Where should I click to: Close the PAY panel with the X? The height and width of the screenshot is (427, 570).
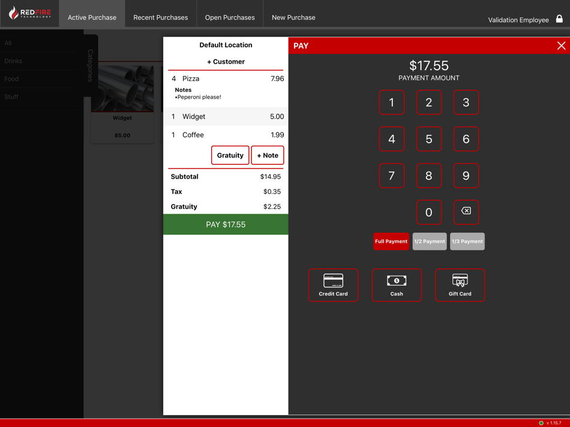coord(561,46)
